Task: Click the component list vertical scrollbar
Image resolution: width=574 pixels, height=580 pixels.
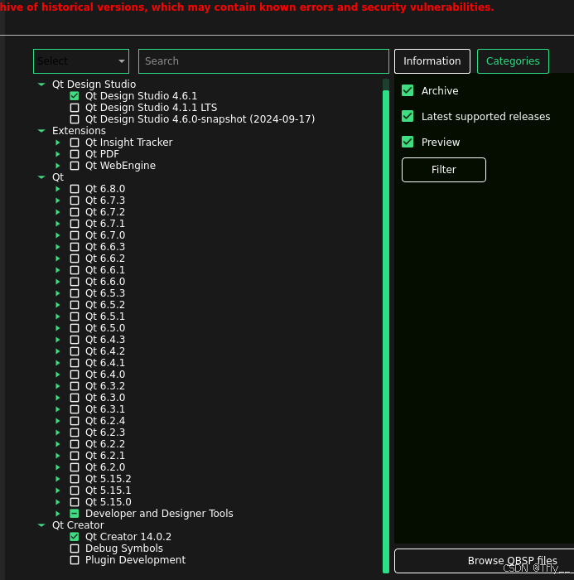Action: click(386, 331)
